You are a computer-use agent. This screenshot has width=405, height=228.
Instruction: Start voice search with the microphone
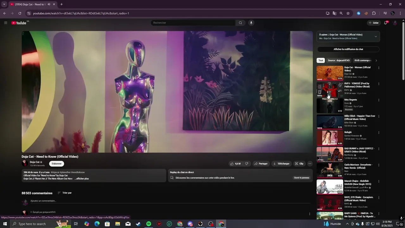(x=251, y=23)
